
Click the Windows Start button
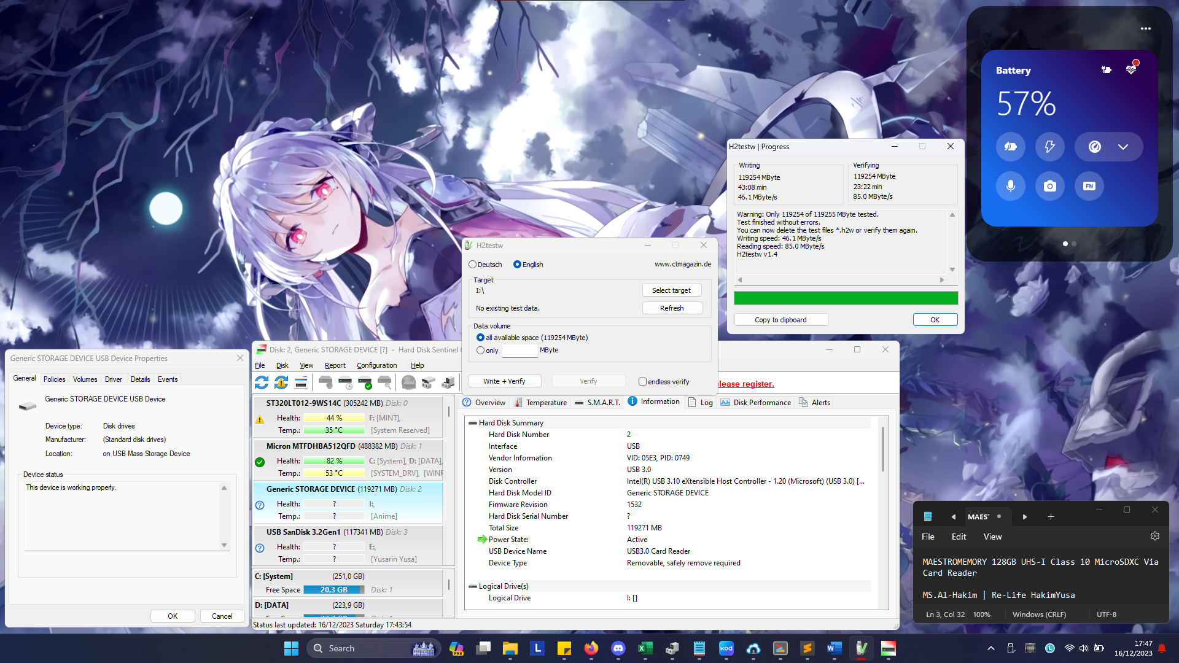(x=291, y=648)
